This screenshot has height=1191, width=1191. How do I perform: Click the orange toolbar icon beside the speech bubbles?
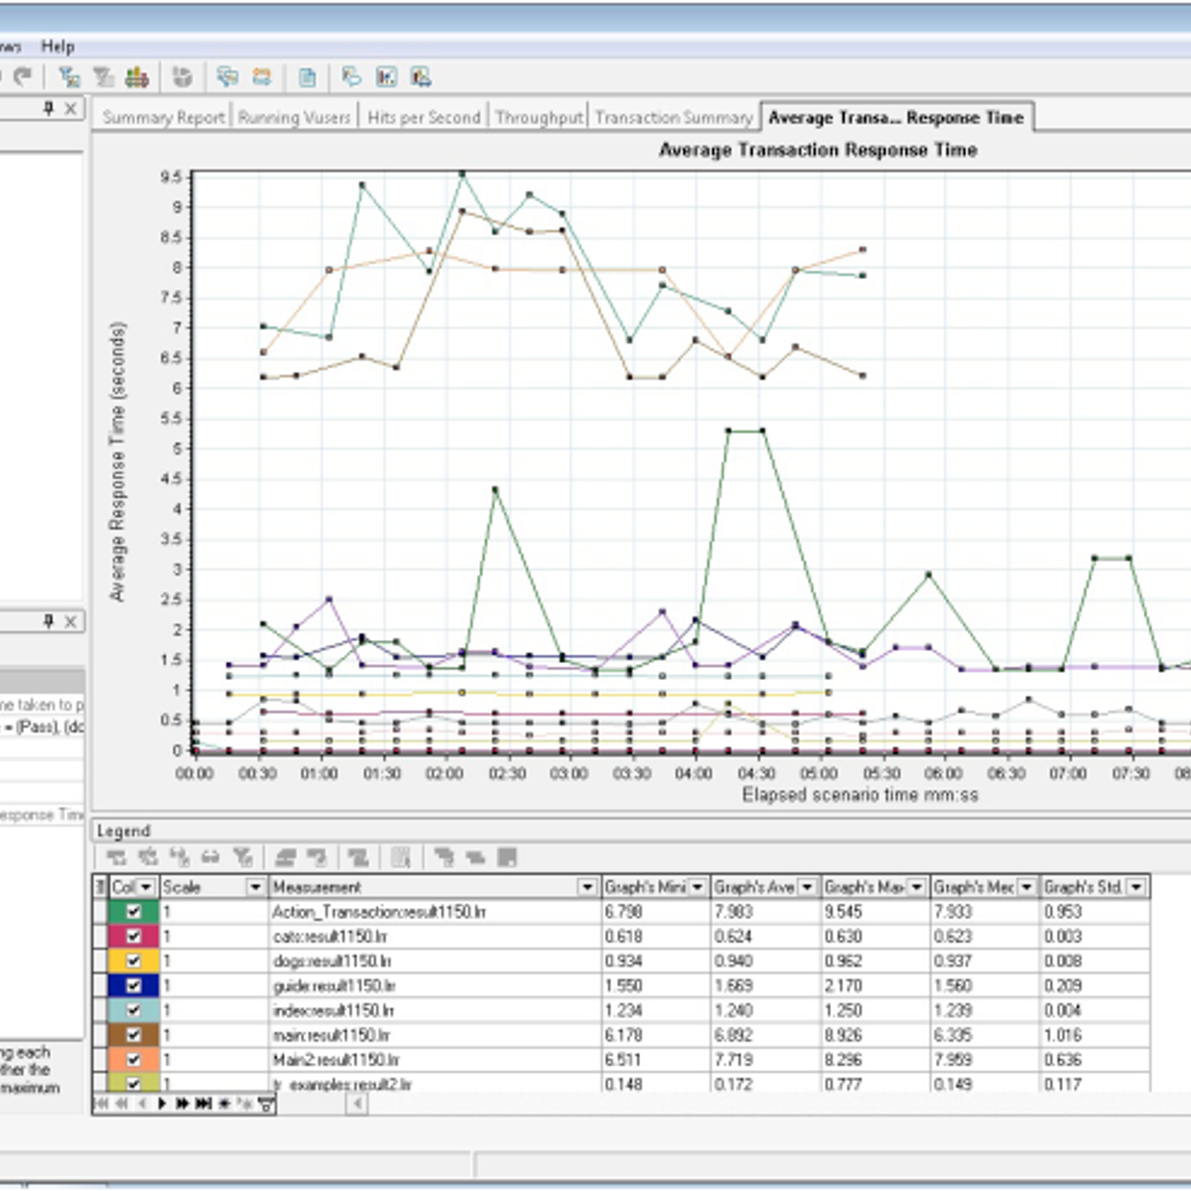click(x=262, y=76)
